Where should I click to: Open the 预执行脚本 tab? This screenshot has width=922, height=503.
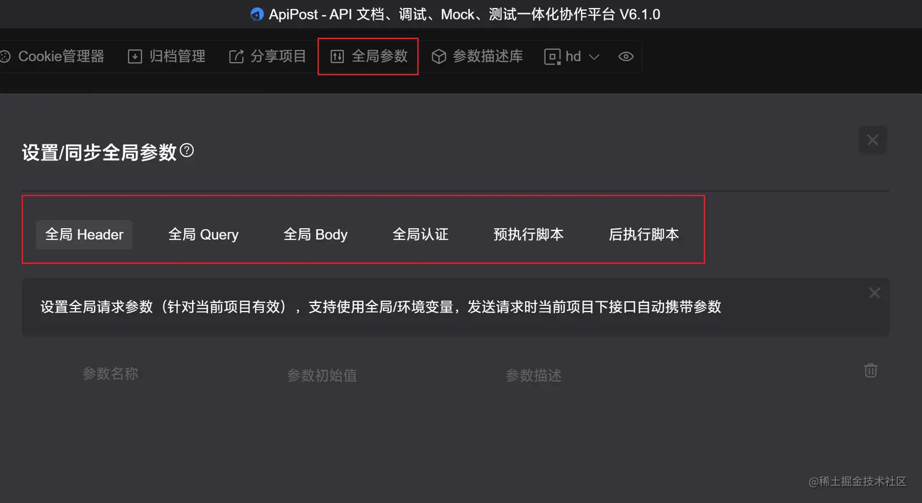(528, 235)
